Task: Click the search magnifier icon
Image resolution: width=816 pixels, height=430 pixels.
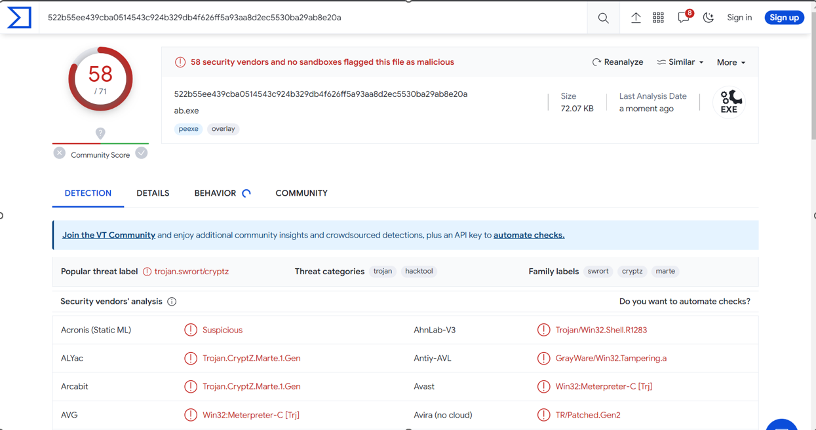Action: tap(603, 18)
